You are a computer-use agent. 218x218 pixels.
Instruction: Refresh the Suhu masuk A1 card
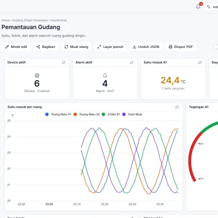200,63
